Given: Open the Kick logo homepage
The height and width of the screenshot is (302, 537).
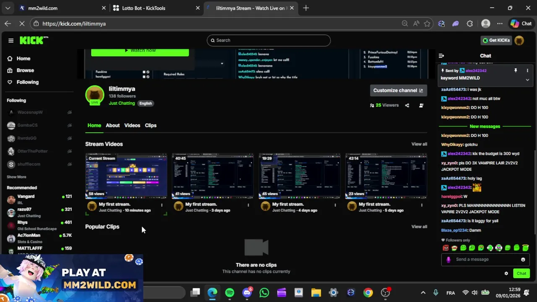Looking at the screenshot, I should point(34,40).
